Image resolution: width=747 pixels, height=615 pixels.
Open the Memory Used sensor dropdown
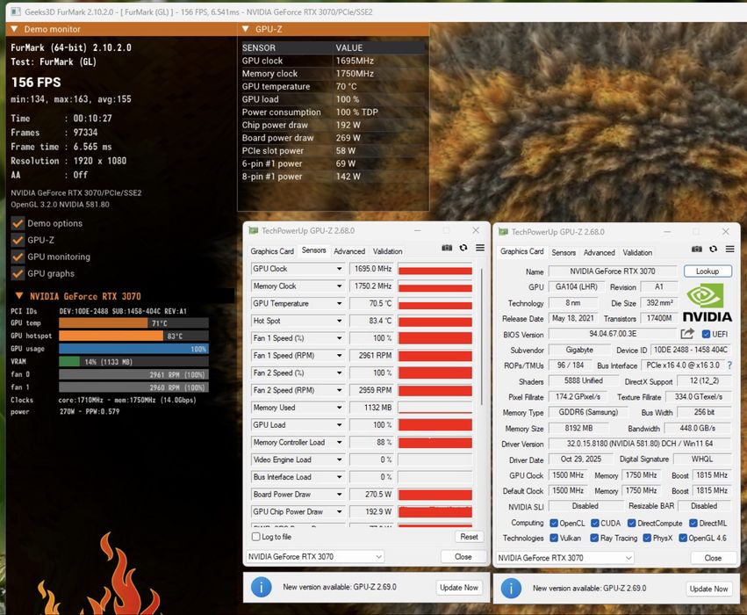click(x=339, y=408)
